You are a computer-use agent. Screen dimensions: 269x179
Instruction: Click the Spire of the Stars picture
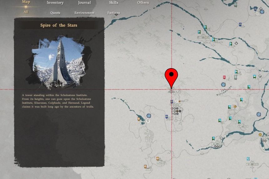[59, 63]
